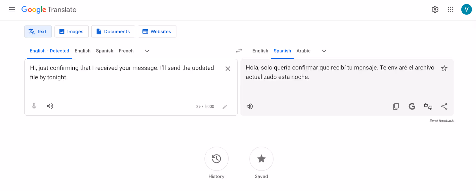Switch to Images translation mode
The image size is (476, 191).
pyautogui.click(x=71, y=31)
